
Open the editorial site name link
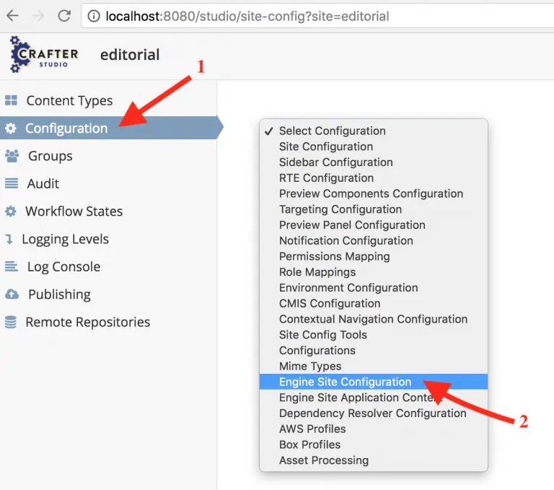[x=130, y=55]
